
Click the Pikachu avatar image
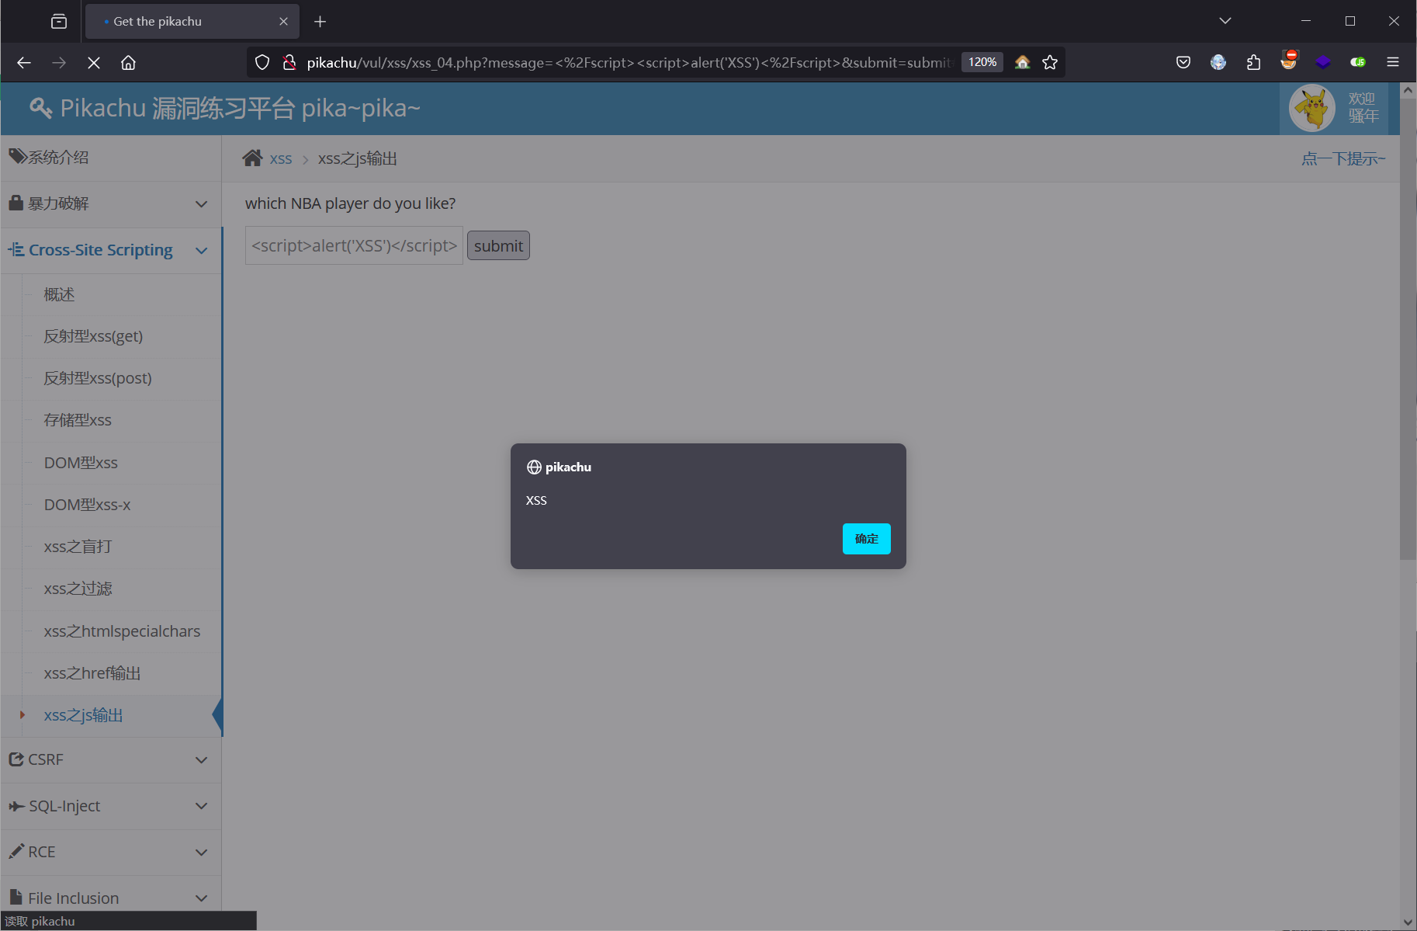coord(1312,108)
